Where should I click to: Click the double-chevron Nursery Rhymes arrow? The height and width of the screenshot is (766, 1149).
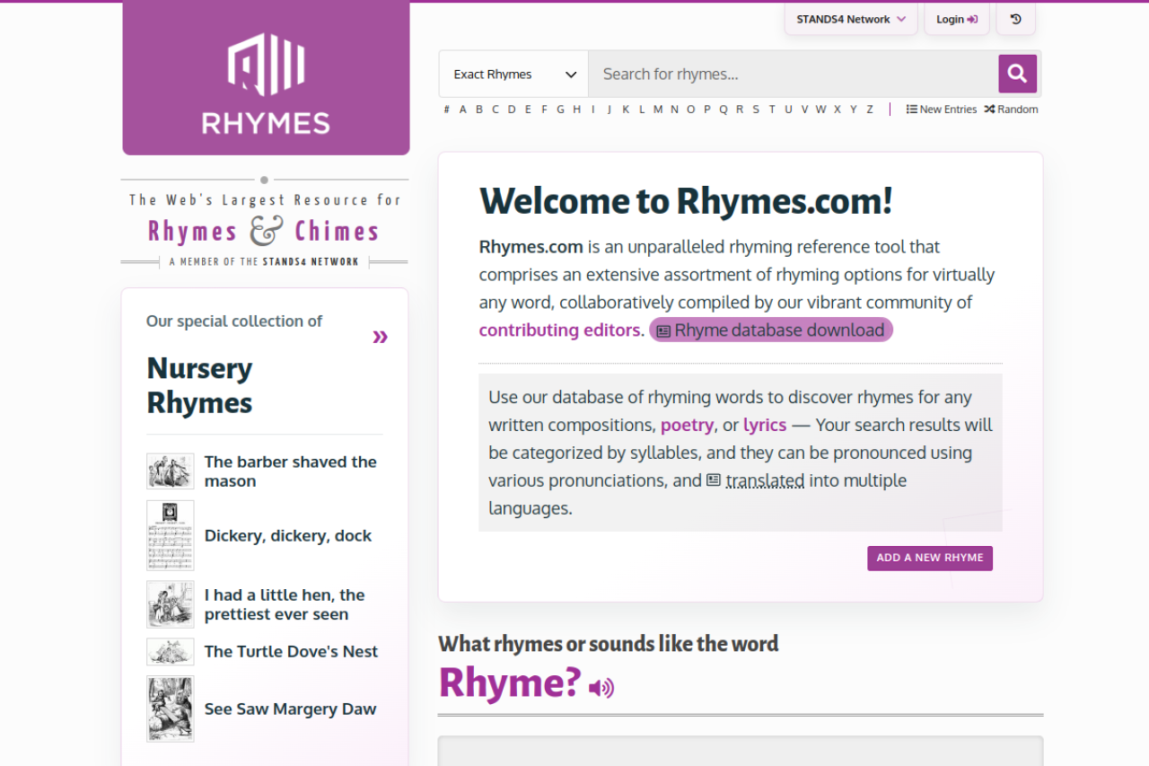pyautogui.click(x=381, y=337)
